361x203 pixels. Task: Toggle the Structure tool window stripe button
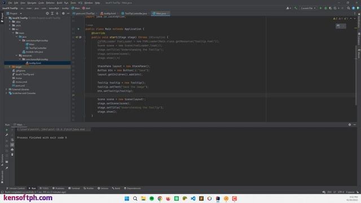2,160
